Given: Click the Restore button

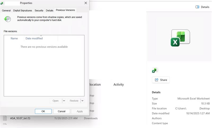Looking at the screenshot, I should tap(74, 101).
